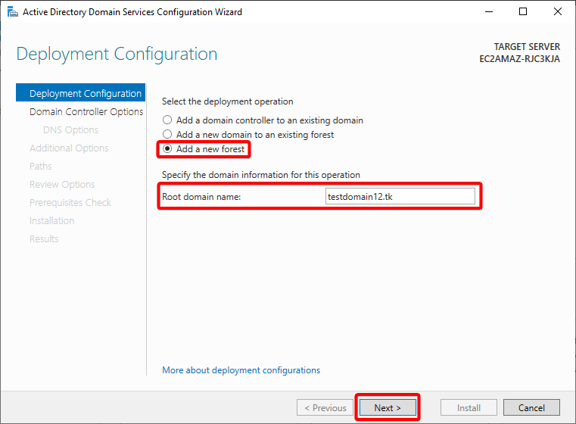
Task: Maximize the Configuration Wizard window
Action: tap(523, 12)
